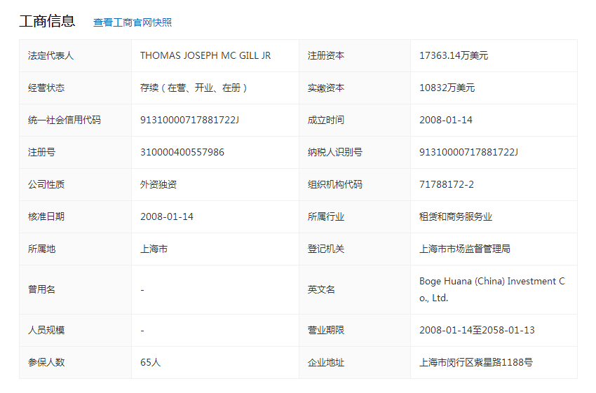
Task: Select the establishment date next to 成立时间
Action: (x=445, y=120)
